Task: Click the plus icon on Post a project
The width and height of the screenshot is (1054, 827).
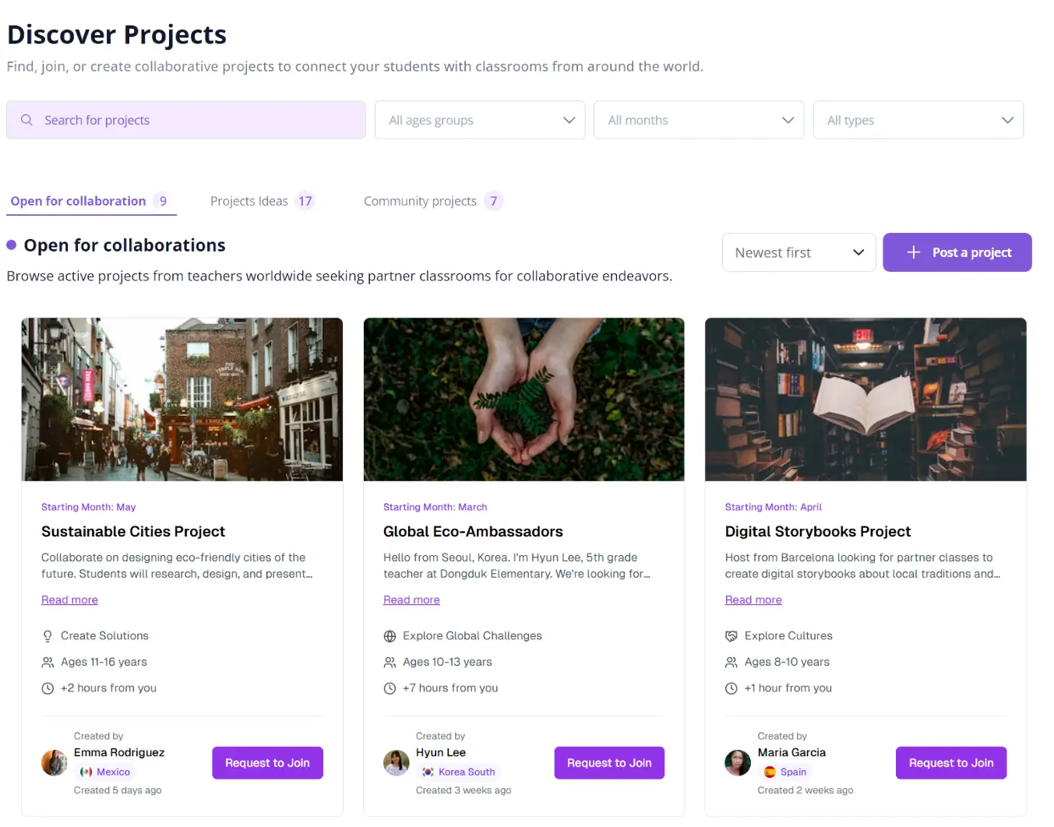Action: coord(913,252)
